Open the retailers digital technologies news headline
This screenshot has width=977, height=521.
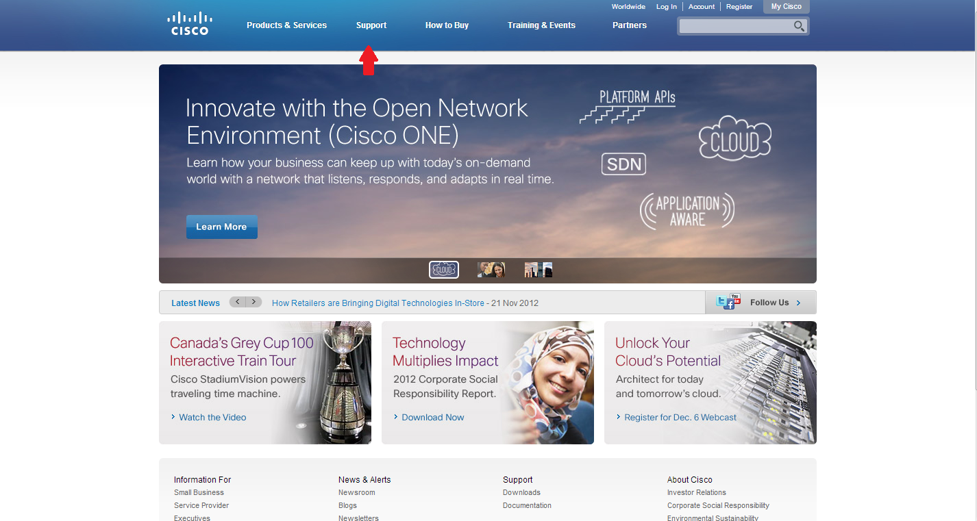(x=378, y=303)
